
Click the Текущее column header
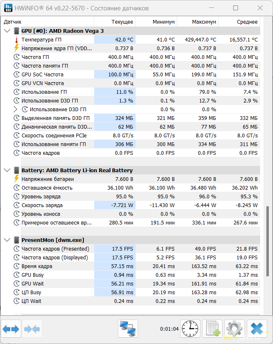coord(115,22)
